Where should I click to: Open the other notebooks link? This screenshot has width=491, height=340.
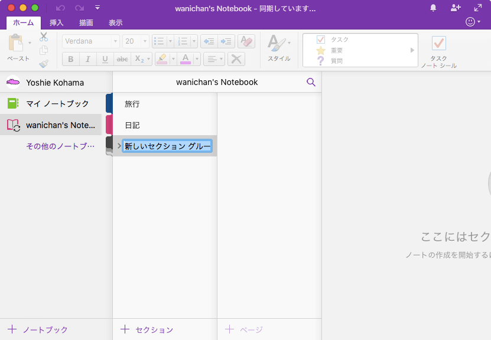[x=60, y=146]
